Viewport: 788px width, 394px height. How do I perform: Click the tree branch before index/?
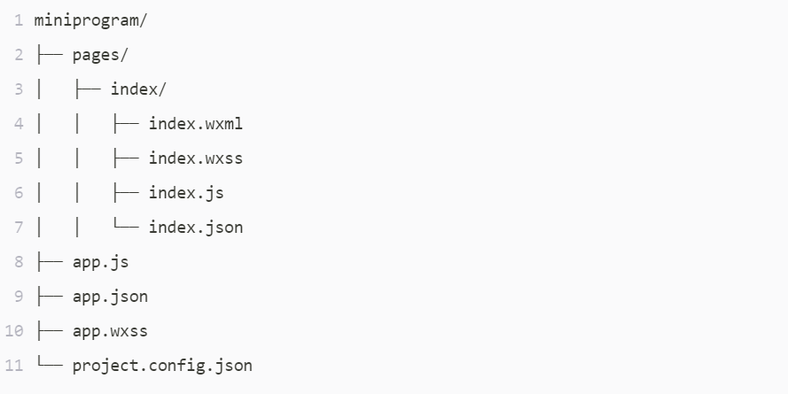88,89
